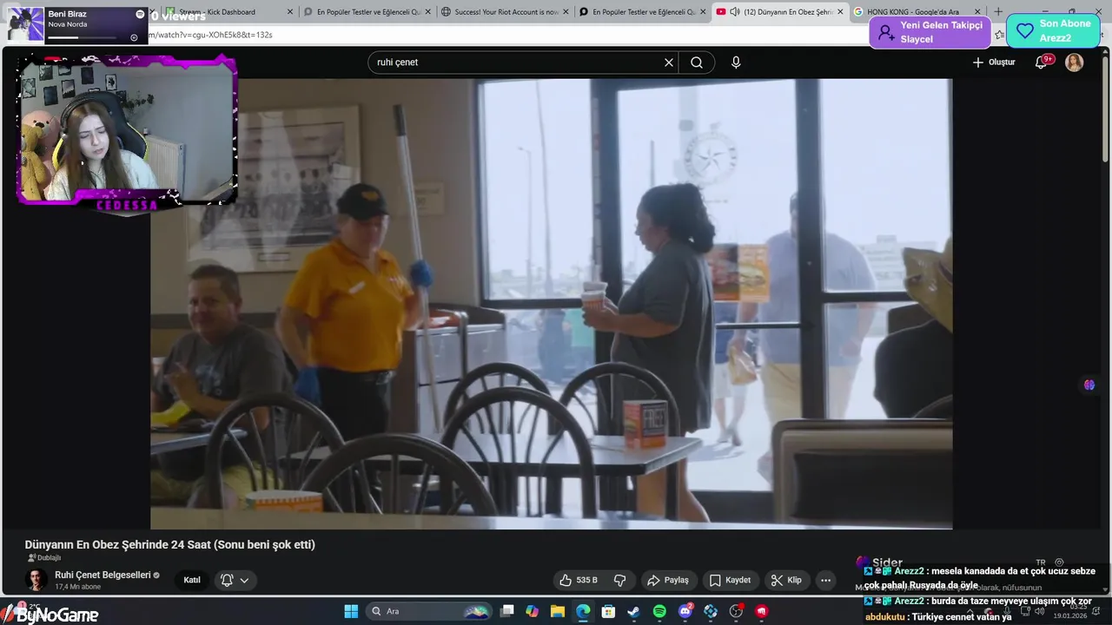The image size is (1112, 625).
Task: Start voice search with the microphone icon
Action: click(x=736, y=62)
